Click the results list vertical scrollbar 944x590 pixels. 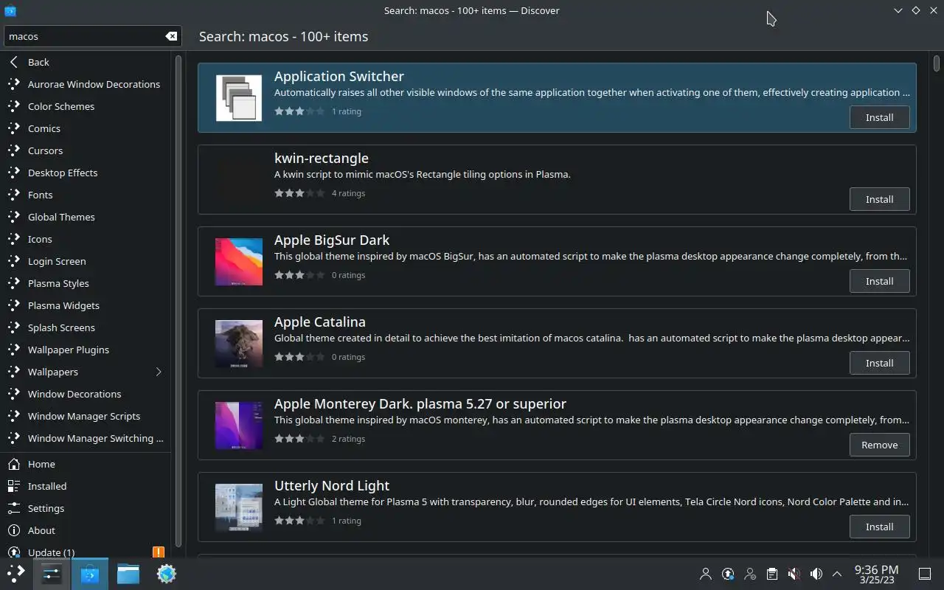point(937,63)
